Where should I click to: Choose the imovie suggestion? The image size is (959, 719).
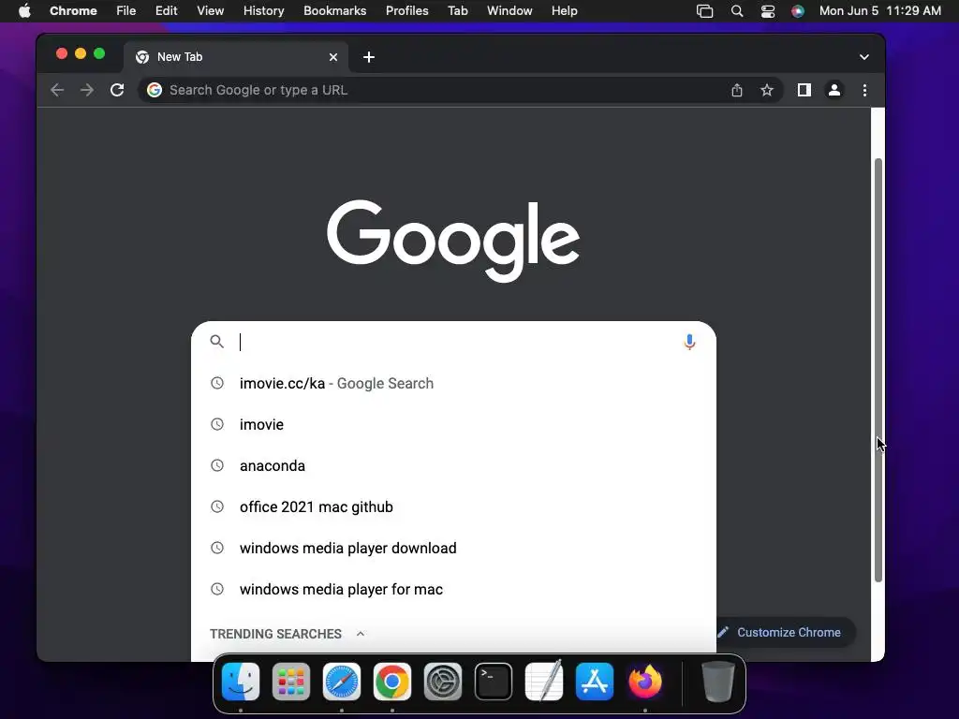pyautogui.click(x=453, y=424)
